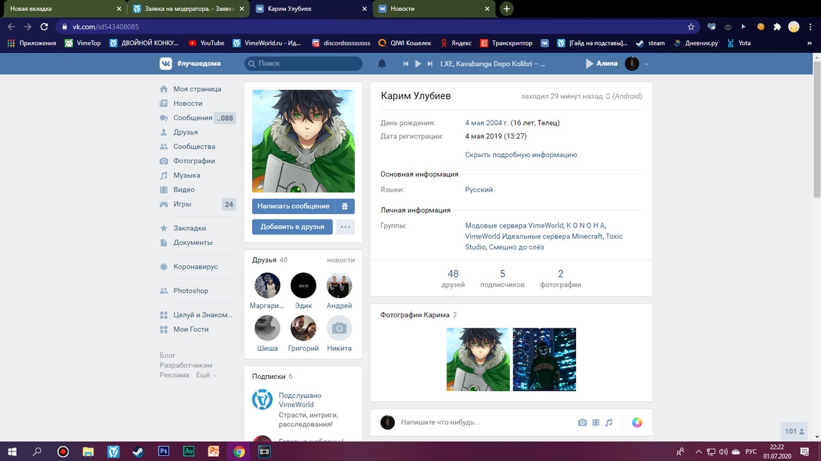821x461 pixels.
Task: Skip to next track in header player
Action: pos(430,63)
